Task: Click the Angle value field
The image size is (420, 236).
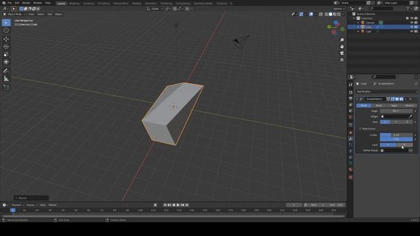Action: point(396,111)
